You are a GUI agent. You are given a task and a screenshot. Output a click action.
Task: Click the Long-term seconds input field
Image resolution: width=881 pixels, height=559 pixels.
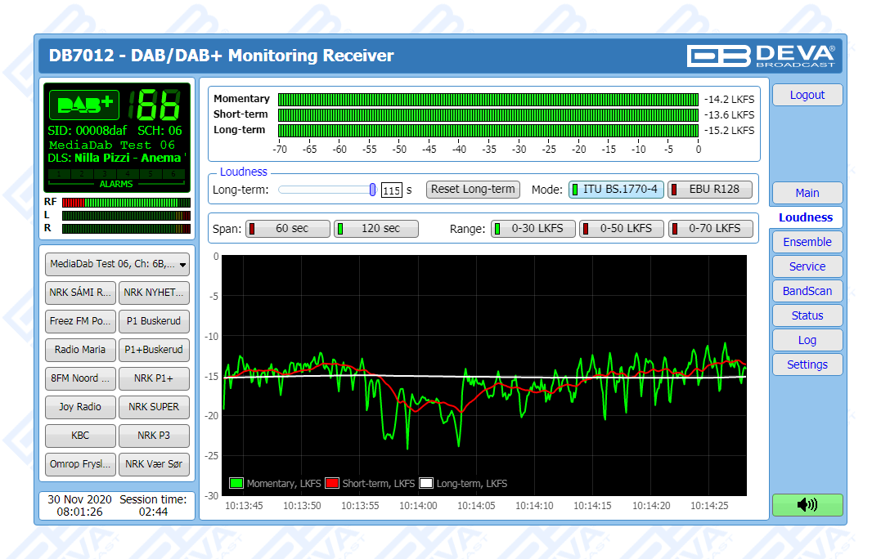[x=391, y=190]
